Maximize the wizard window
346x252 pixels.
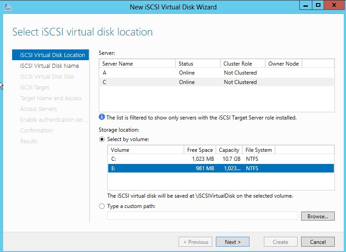[x=318, y=5]
